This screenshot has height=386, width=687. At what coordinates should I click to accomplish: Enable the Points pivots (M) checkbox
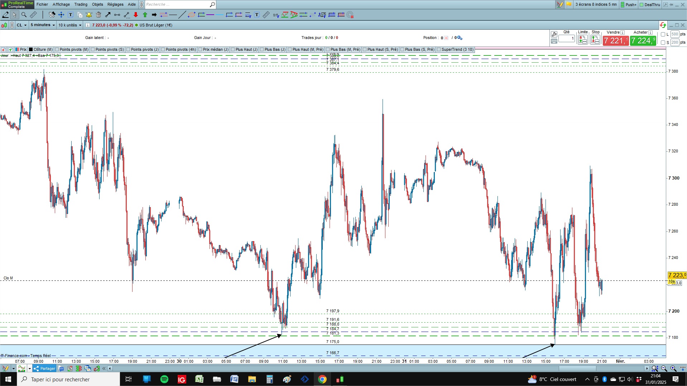[57, 49]
